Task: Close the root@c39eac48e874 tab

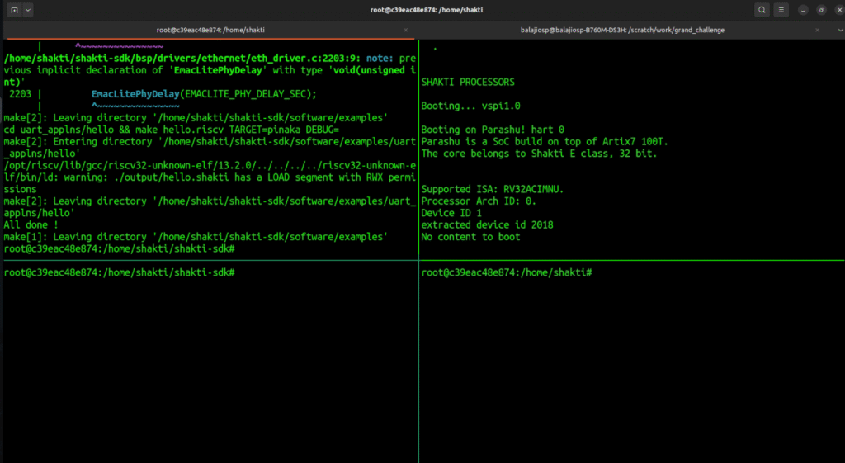Action: pyautogui.click(x=406, y=31)
